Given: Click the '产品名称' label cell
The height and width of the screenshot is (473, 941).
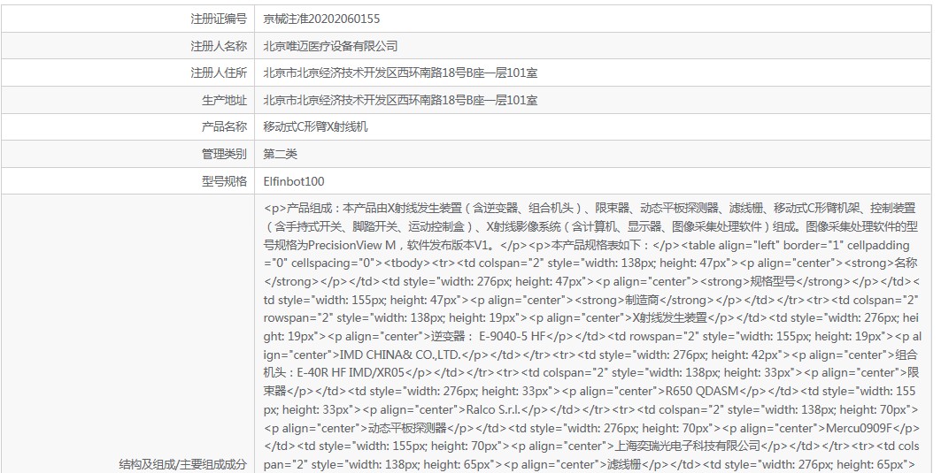Looking at the screenshot, I should pos(127,126).
